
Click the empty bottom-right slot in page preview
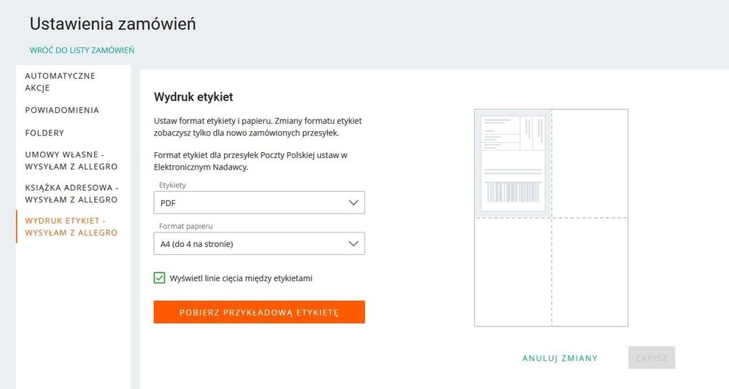pos(590,272)
